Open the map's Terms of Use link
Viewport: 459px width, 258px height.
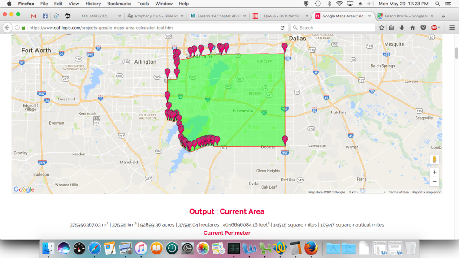coord(398,192)
